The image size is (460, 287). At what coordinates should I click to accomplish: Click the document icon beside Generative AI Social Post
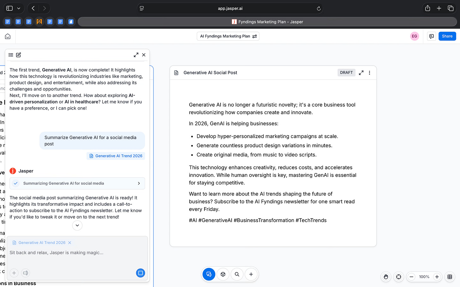pos(176,73)
